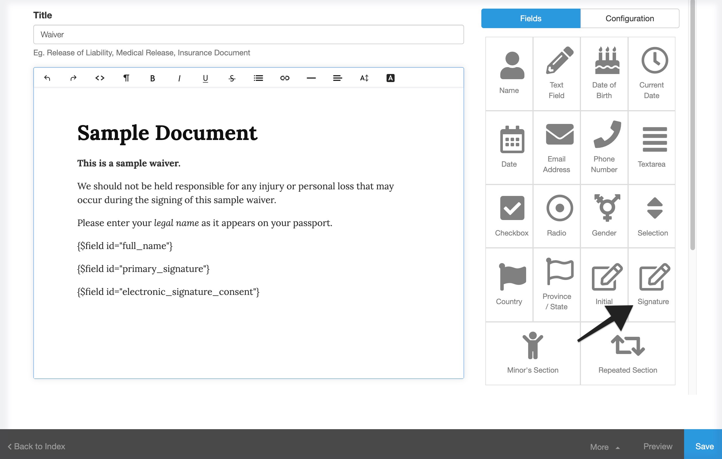This screenshot has width=722, height=459.
Task: Add a Date of Birth field
Action: tap(604, 74)
